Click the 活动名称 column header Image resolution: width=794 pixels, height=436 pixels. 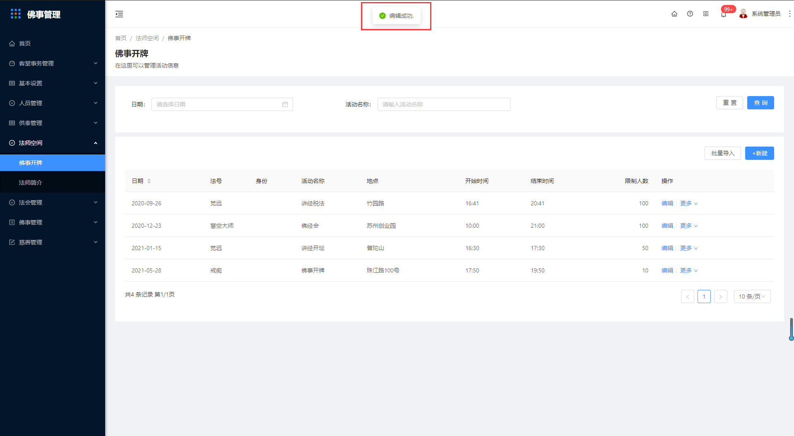[313, 181]
